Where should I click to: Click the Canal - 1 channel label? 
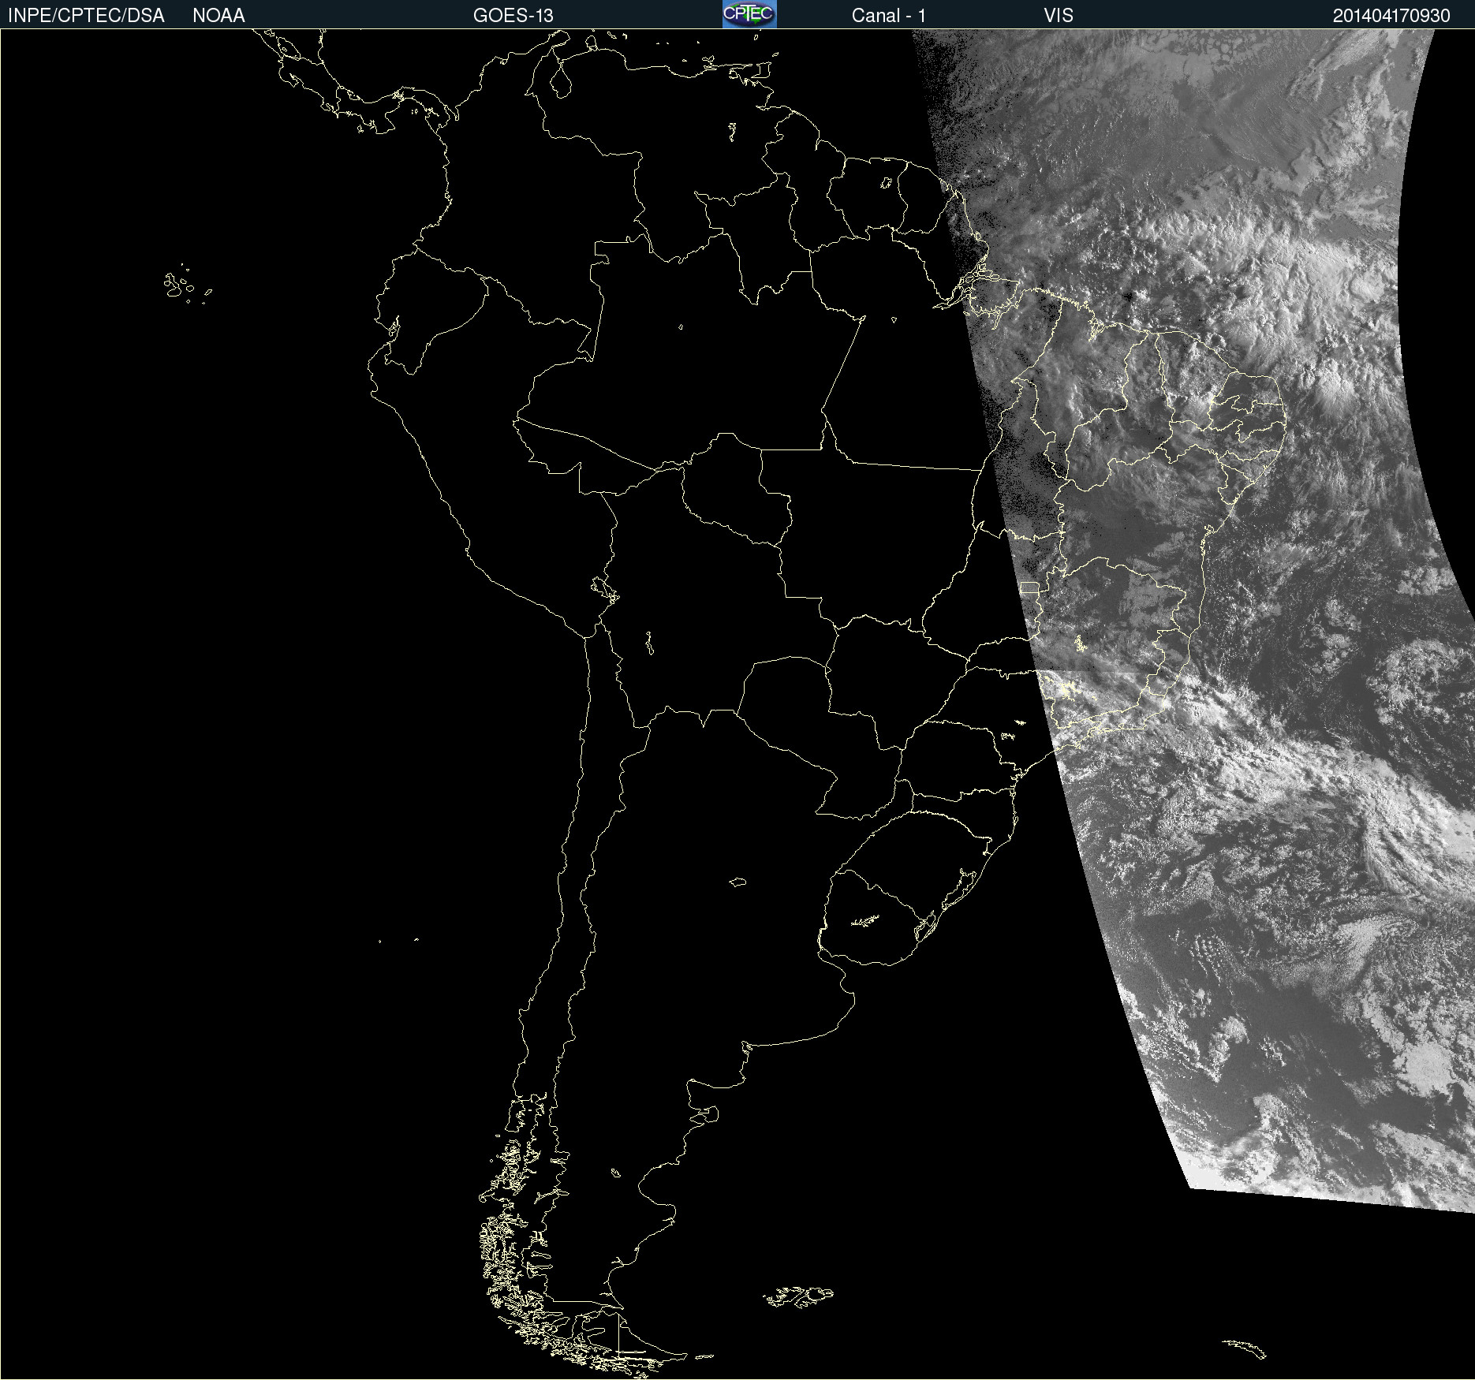pyautogui.click(x=889, y=16)
